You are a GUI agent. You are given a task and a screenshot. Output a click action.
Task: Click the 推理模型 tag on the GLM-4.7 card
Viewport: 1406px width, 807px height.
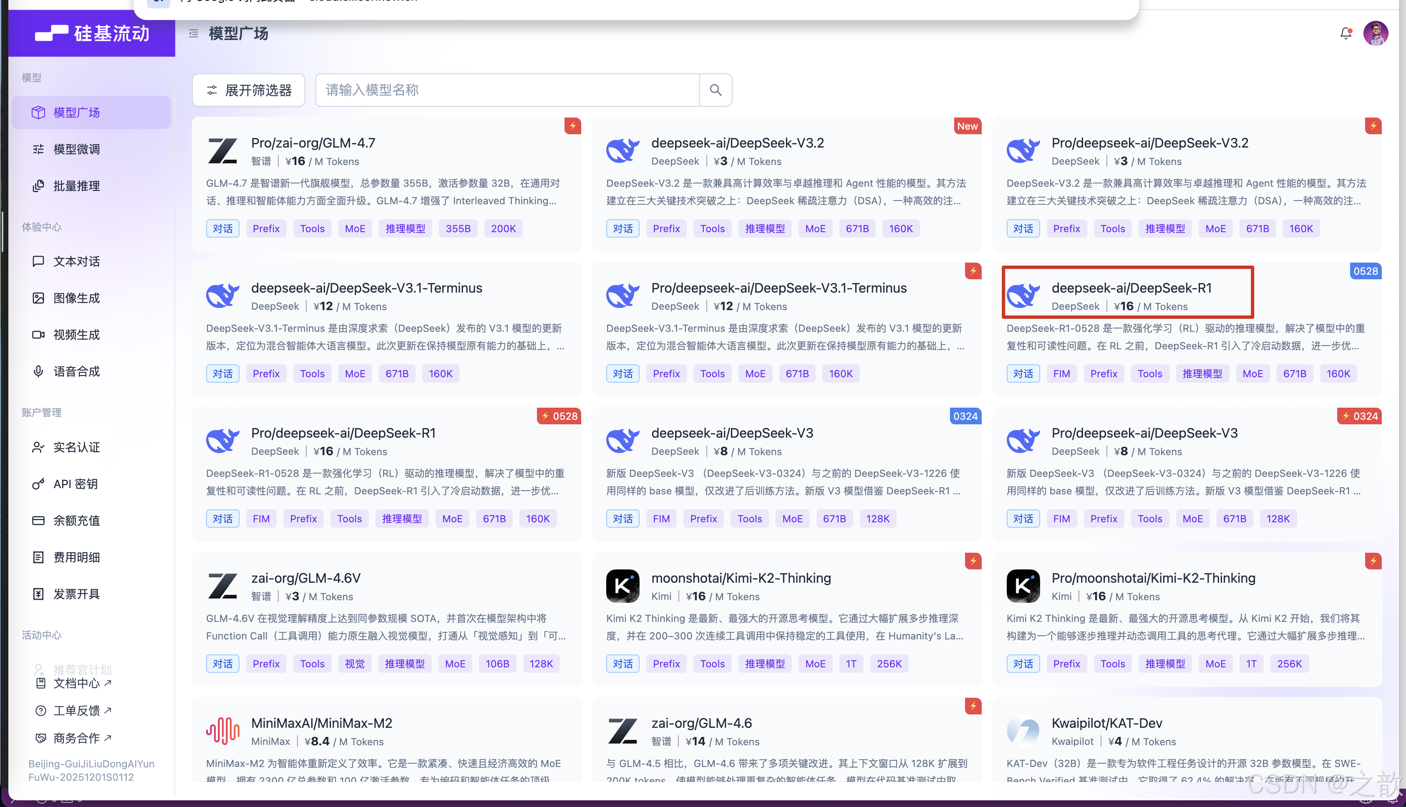coord(406,228)
